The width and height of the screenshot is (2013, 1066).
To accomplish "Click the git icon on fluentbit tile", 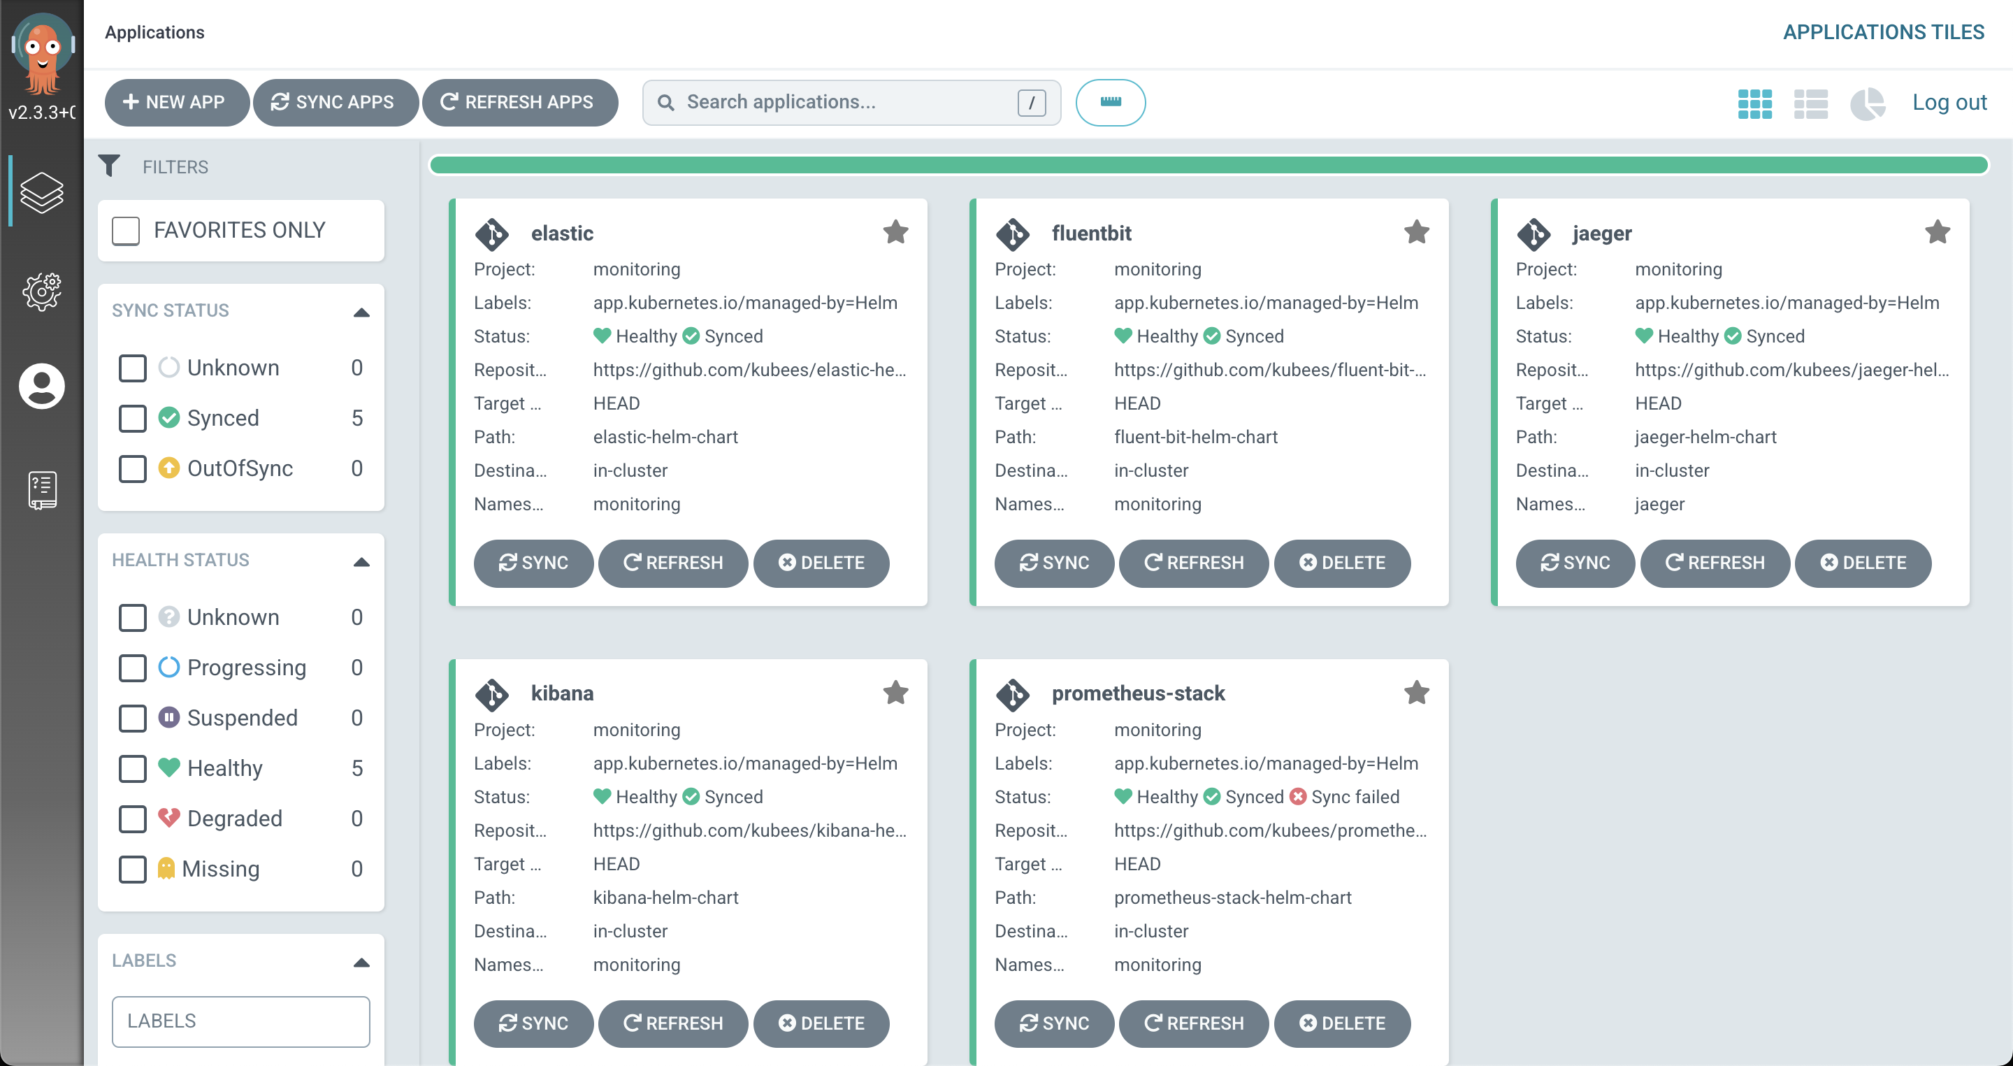I will click(x=1013, y=233).
